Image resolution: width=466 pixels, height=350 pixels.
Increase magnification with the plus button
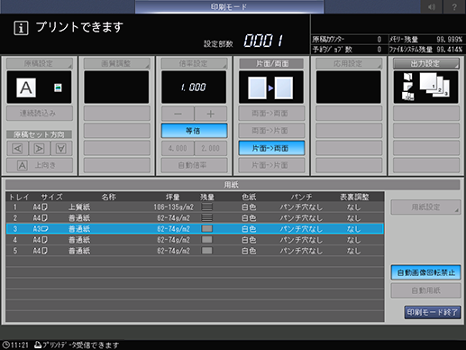click(211, 114)
